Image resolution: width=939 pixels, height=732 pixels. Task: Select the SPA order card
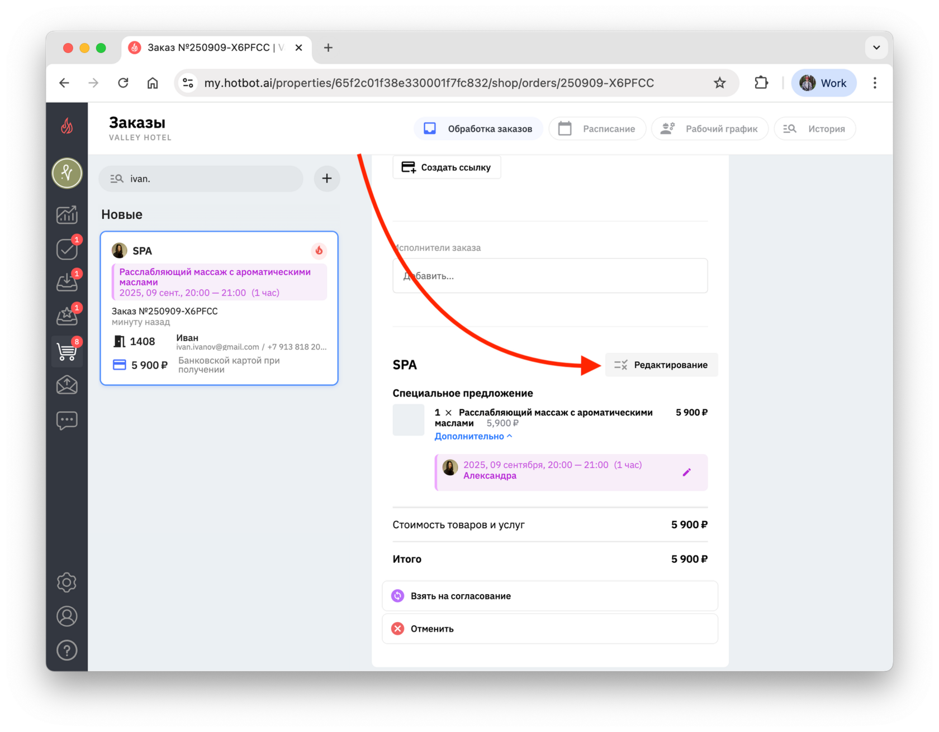pos(219,308)
